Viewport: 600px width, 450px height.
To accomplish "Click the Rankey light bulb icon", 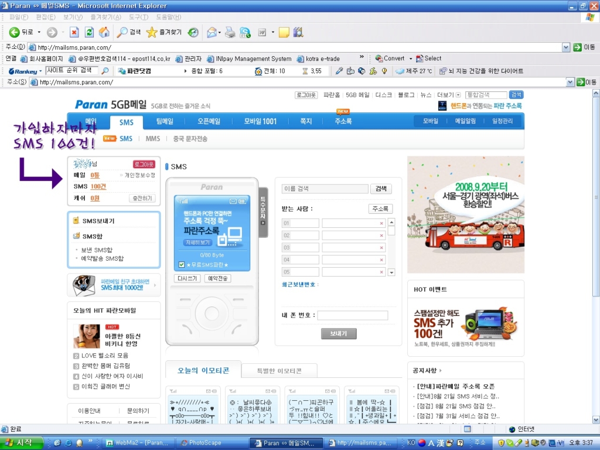I will coord(384,71).
